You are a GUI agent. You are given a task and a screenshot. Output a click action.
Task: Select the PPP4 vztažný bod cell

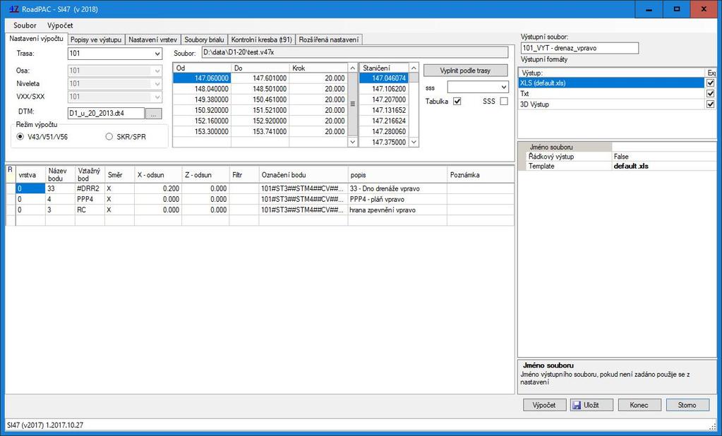pyautogui.click(x=90, y=200)
